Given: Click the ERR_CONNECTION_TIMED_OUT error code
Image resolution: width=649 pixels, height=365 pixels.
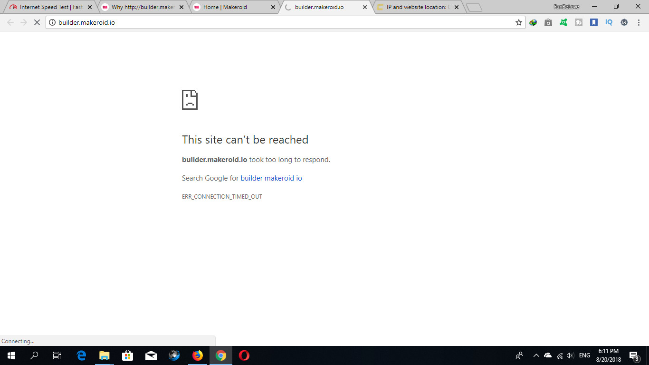Looking at the screenshot, I should [222, 197].
